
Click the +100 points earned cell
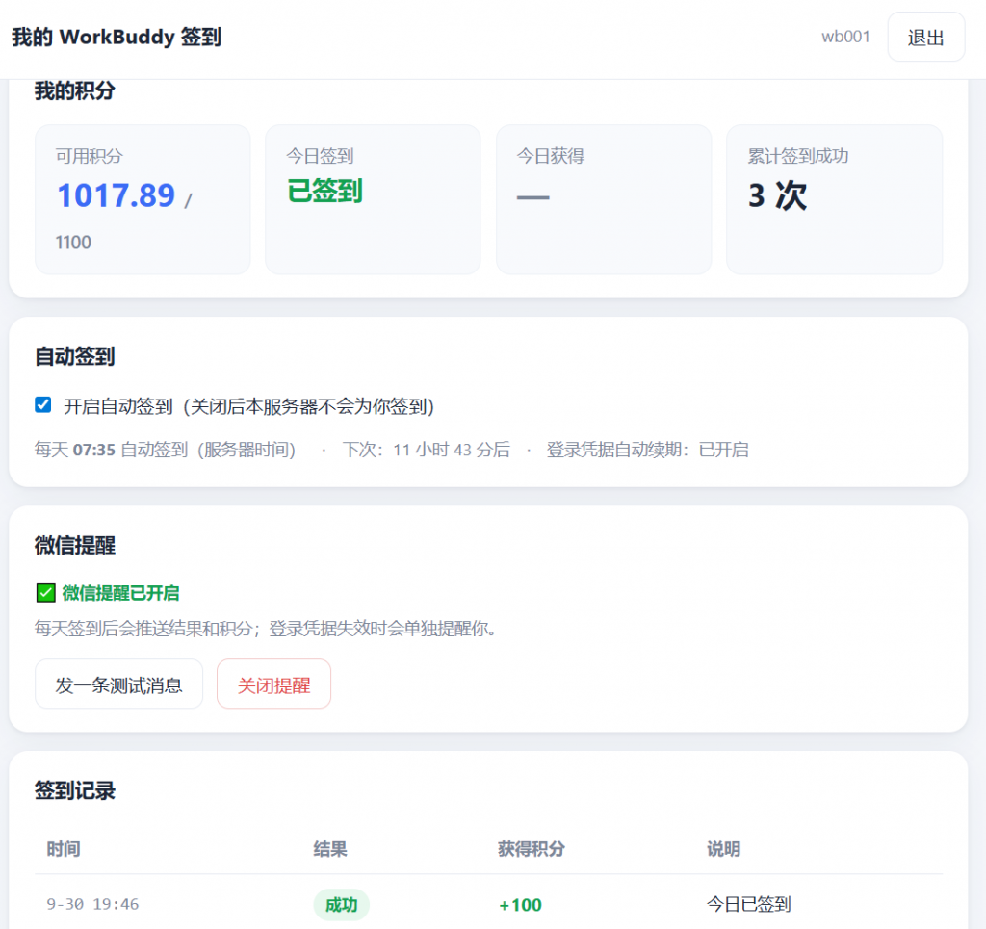pos(520,905)
